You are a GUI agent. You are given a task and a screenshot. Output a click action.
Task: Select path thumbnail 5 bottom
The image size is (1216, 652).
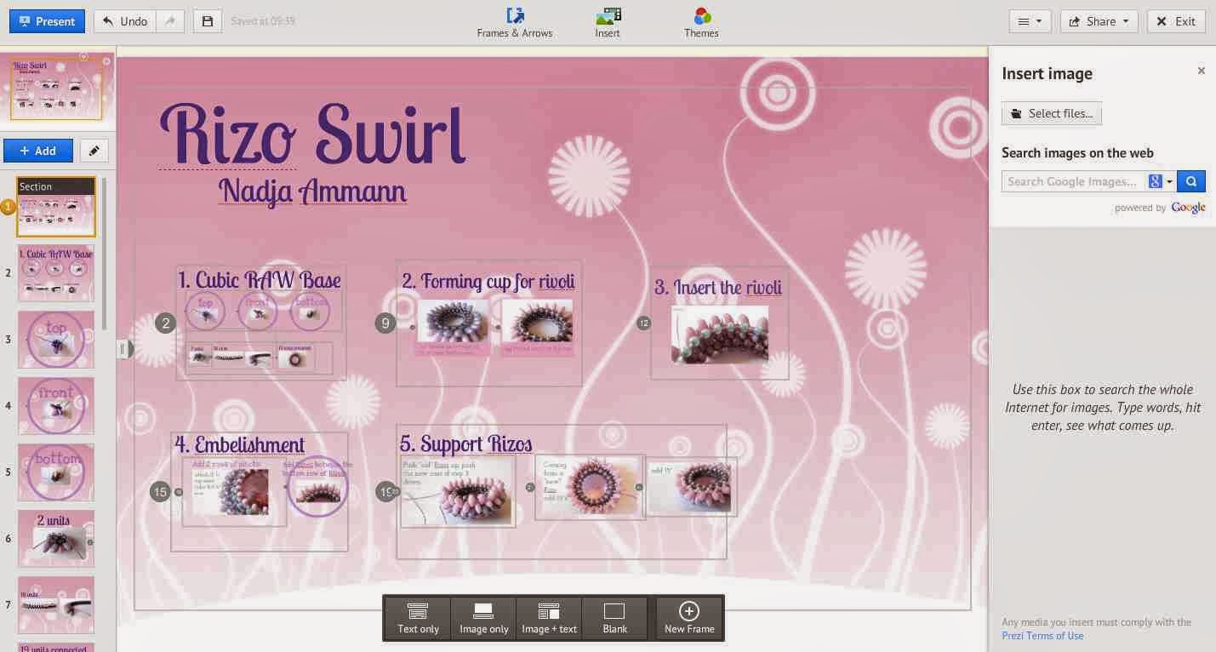[x=56, y=472]
